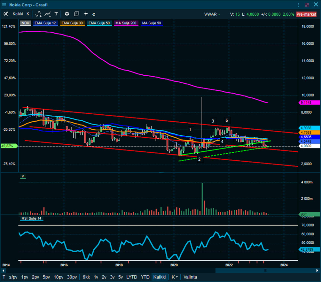Select the V volume panel label

click(23, 176)
